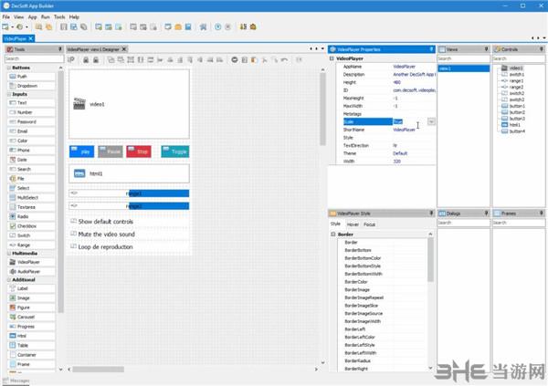Toggle the Show default controls switch

pyautogui.click(x=73, y=221)
